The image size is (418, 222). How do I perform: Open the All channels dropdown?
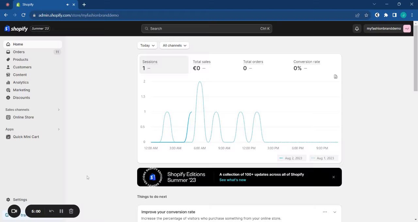[174, 46]
